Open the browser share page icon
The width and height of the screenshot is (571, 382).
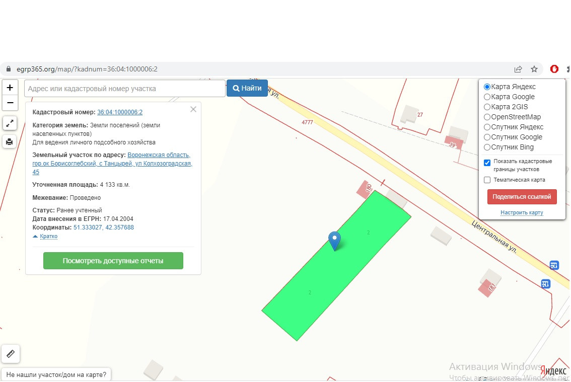point(518,69)
